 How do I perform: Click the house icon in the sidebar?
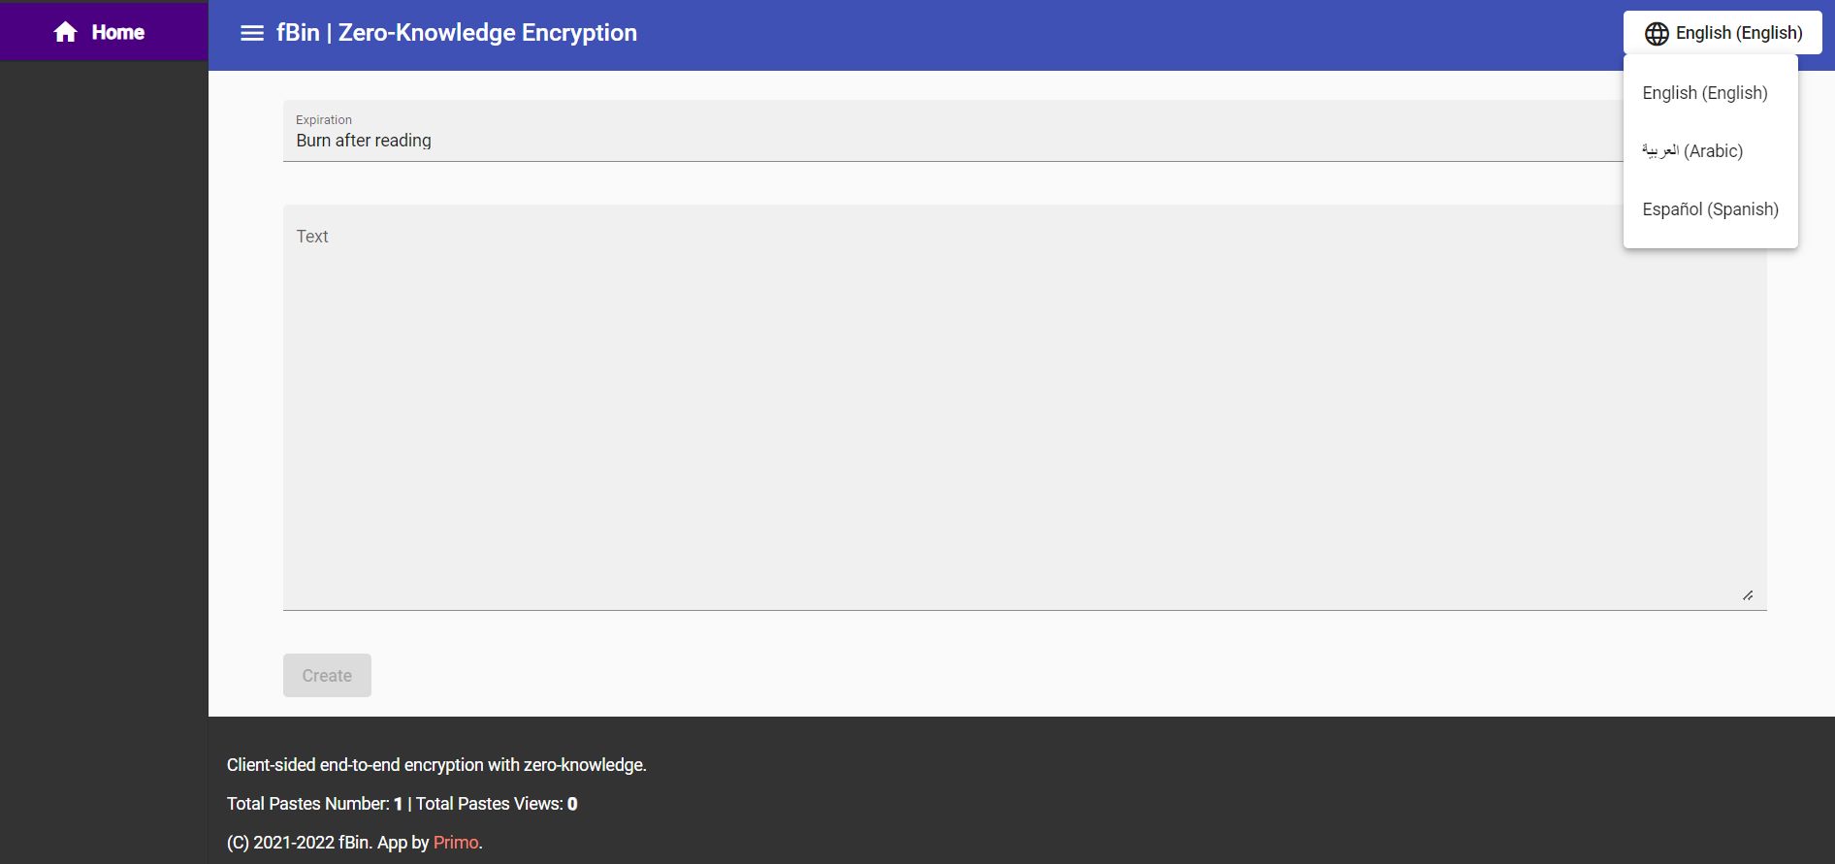click(65, 32)
